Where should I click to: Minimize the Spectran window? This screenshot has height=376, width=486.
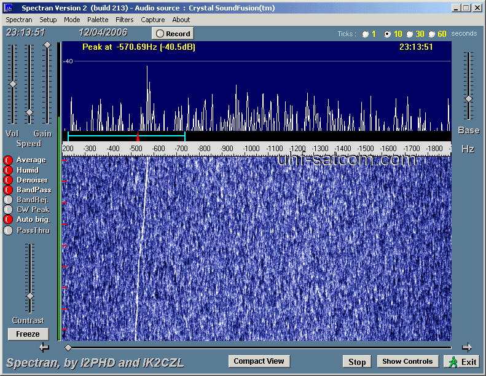pos(455,8)
